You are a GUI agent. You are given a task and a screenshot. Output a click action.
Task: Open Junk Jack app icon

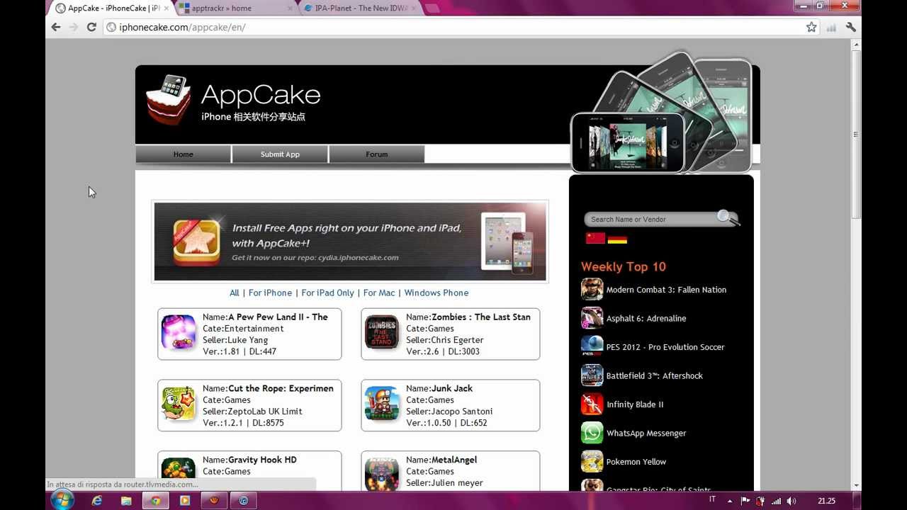pyautogui.click(x=382, y=404)
